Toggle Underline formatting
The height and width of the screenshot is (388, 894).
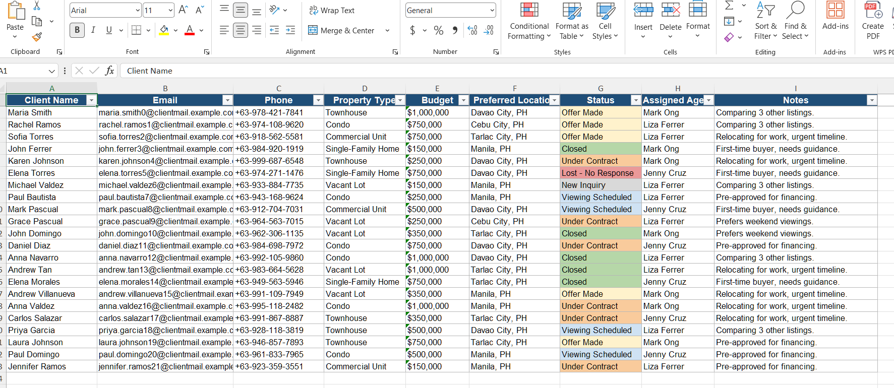click(109, 30)
